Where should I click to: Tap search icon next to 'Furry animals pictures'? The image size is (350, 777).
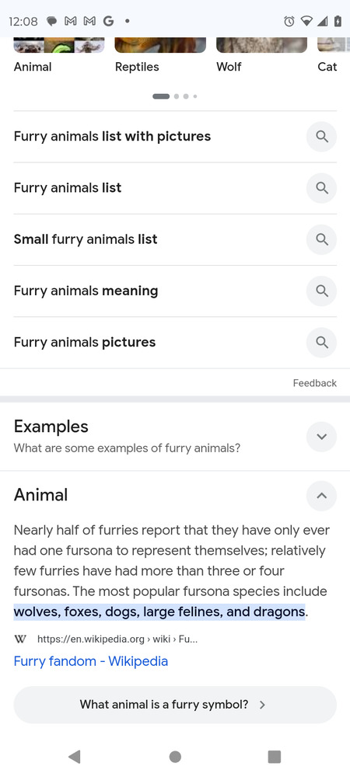click(322, 343)
